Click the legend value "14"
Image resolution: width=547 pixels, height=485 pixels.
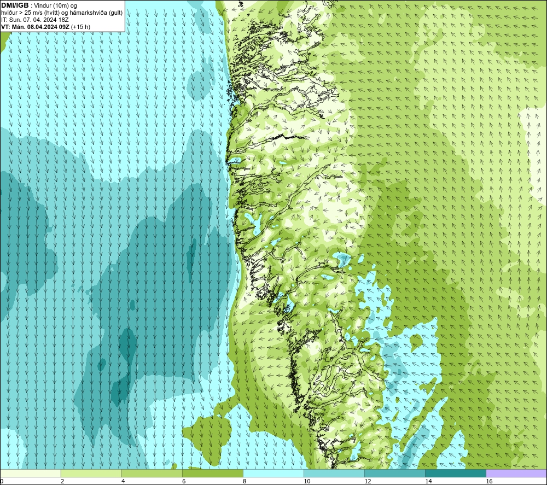[428, 481]
